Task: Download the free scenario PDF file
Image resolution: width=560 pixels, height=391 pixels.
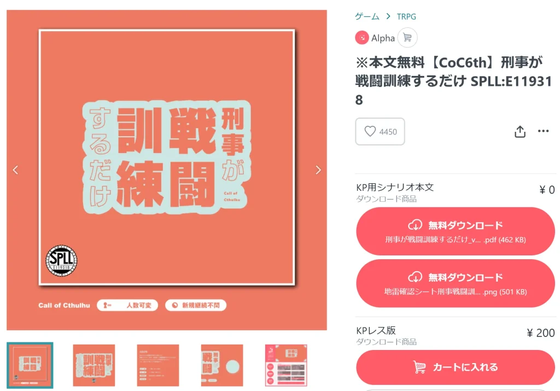Action: pyautogui.click(x=456, y=231)
